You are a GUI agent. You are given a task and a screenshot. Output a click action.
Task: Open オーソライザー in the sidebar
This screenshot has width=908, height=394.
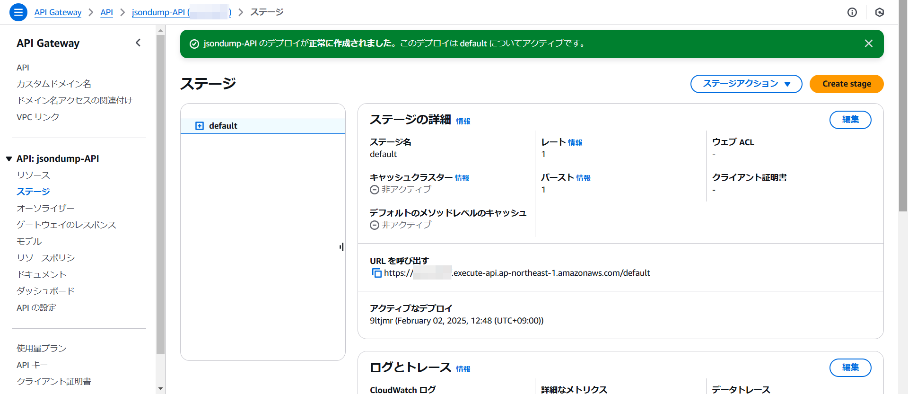tap(45, 208)
